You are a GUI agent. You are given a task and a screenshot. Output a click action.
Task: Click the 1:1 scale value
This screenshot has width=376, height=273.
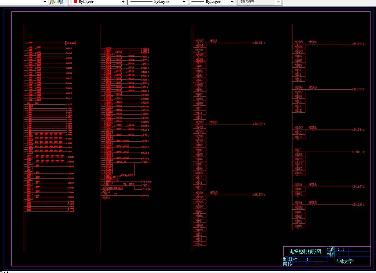341,249
